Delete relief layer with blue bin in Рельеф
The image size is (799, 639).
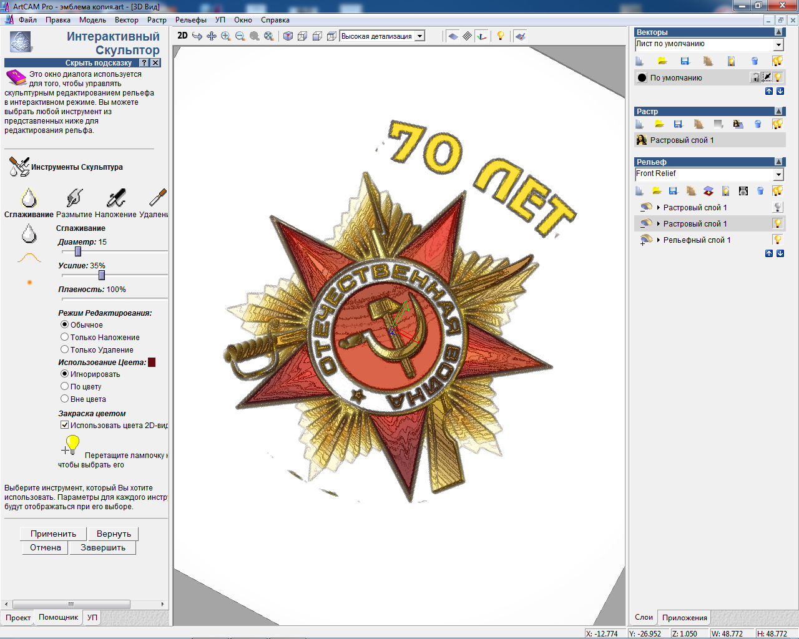tap(760, 191)
